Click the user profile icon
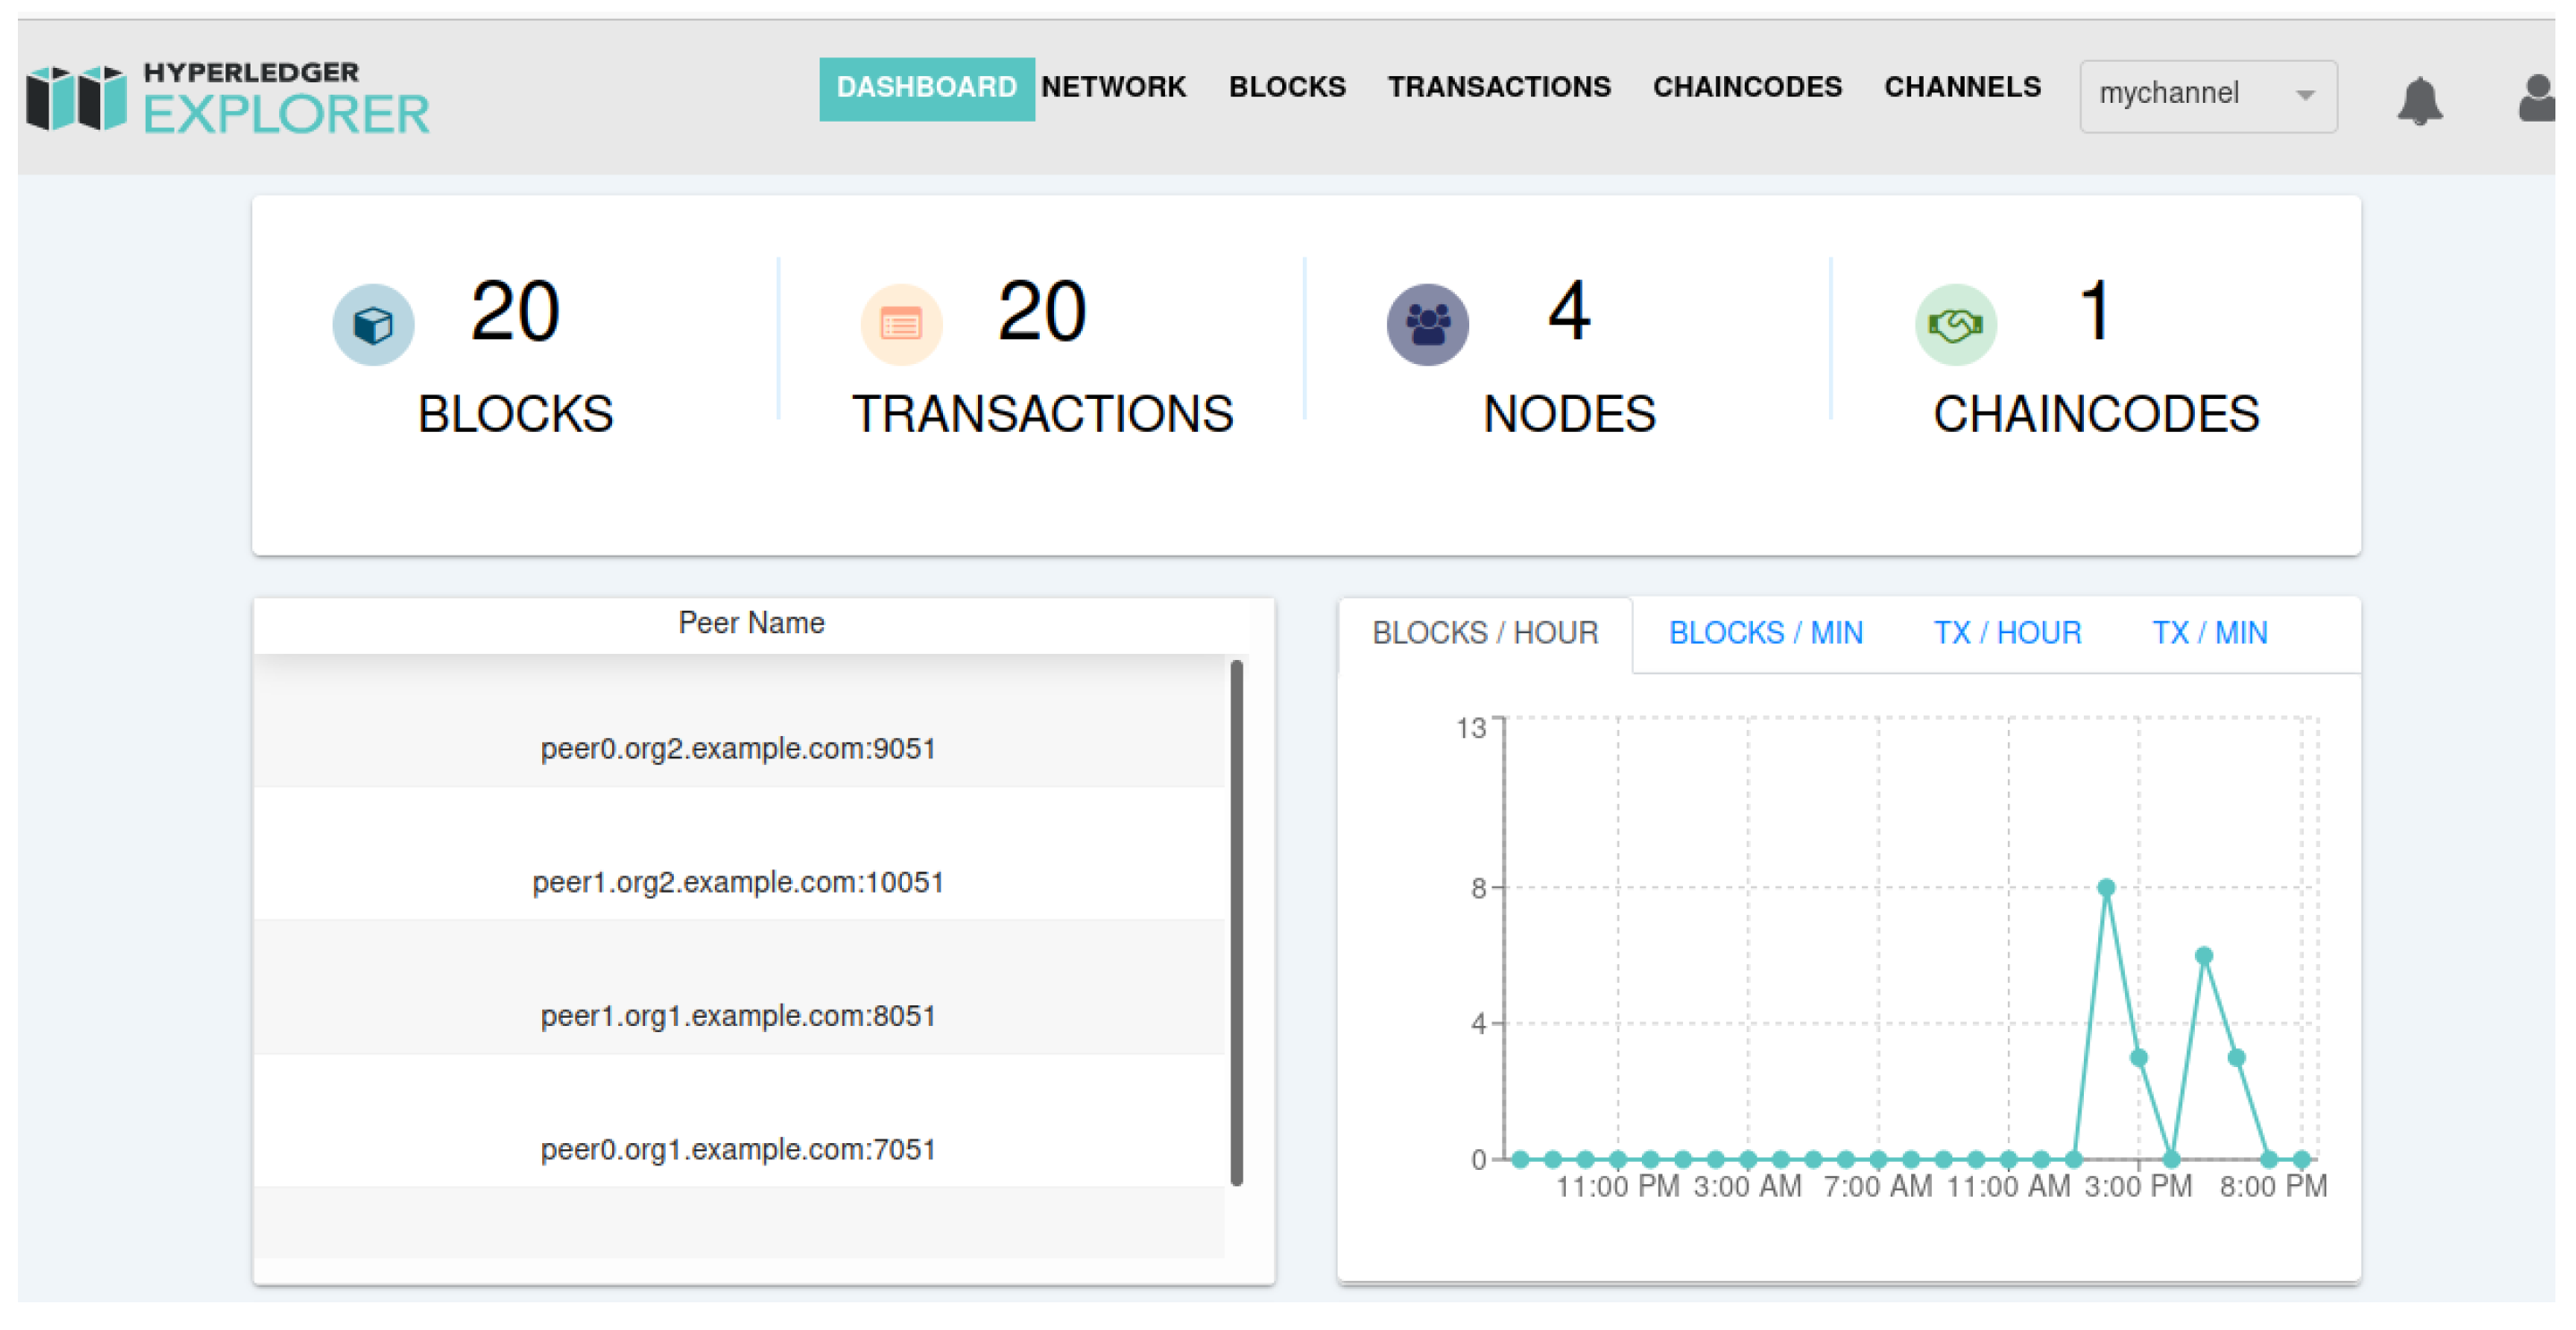 click(x=2537, y=99)
